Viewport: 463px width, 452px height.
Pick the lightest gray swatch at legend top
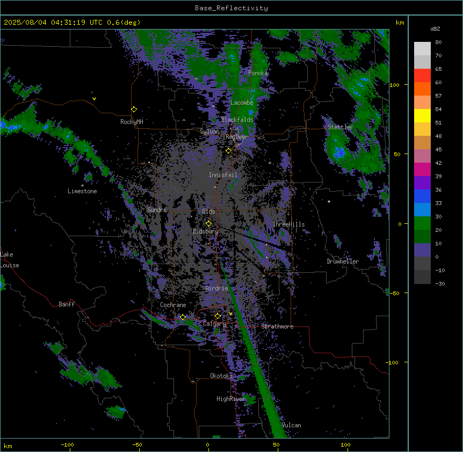click(422, 48)
